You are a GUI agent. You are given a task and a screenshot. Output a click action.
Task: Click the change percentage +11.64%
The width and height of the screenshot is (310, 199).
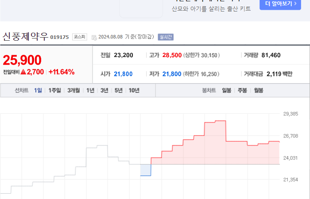point(62,72)
